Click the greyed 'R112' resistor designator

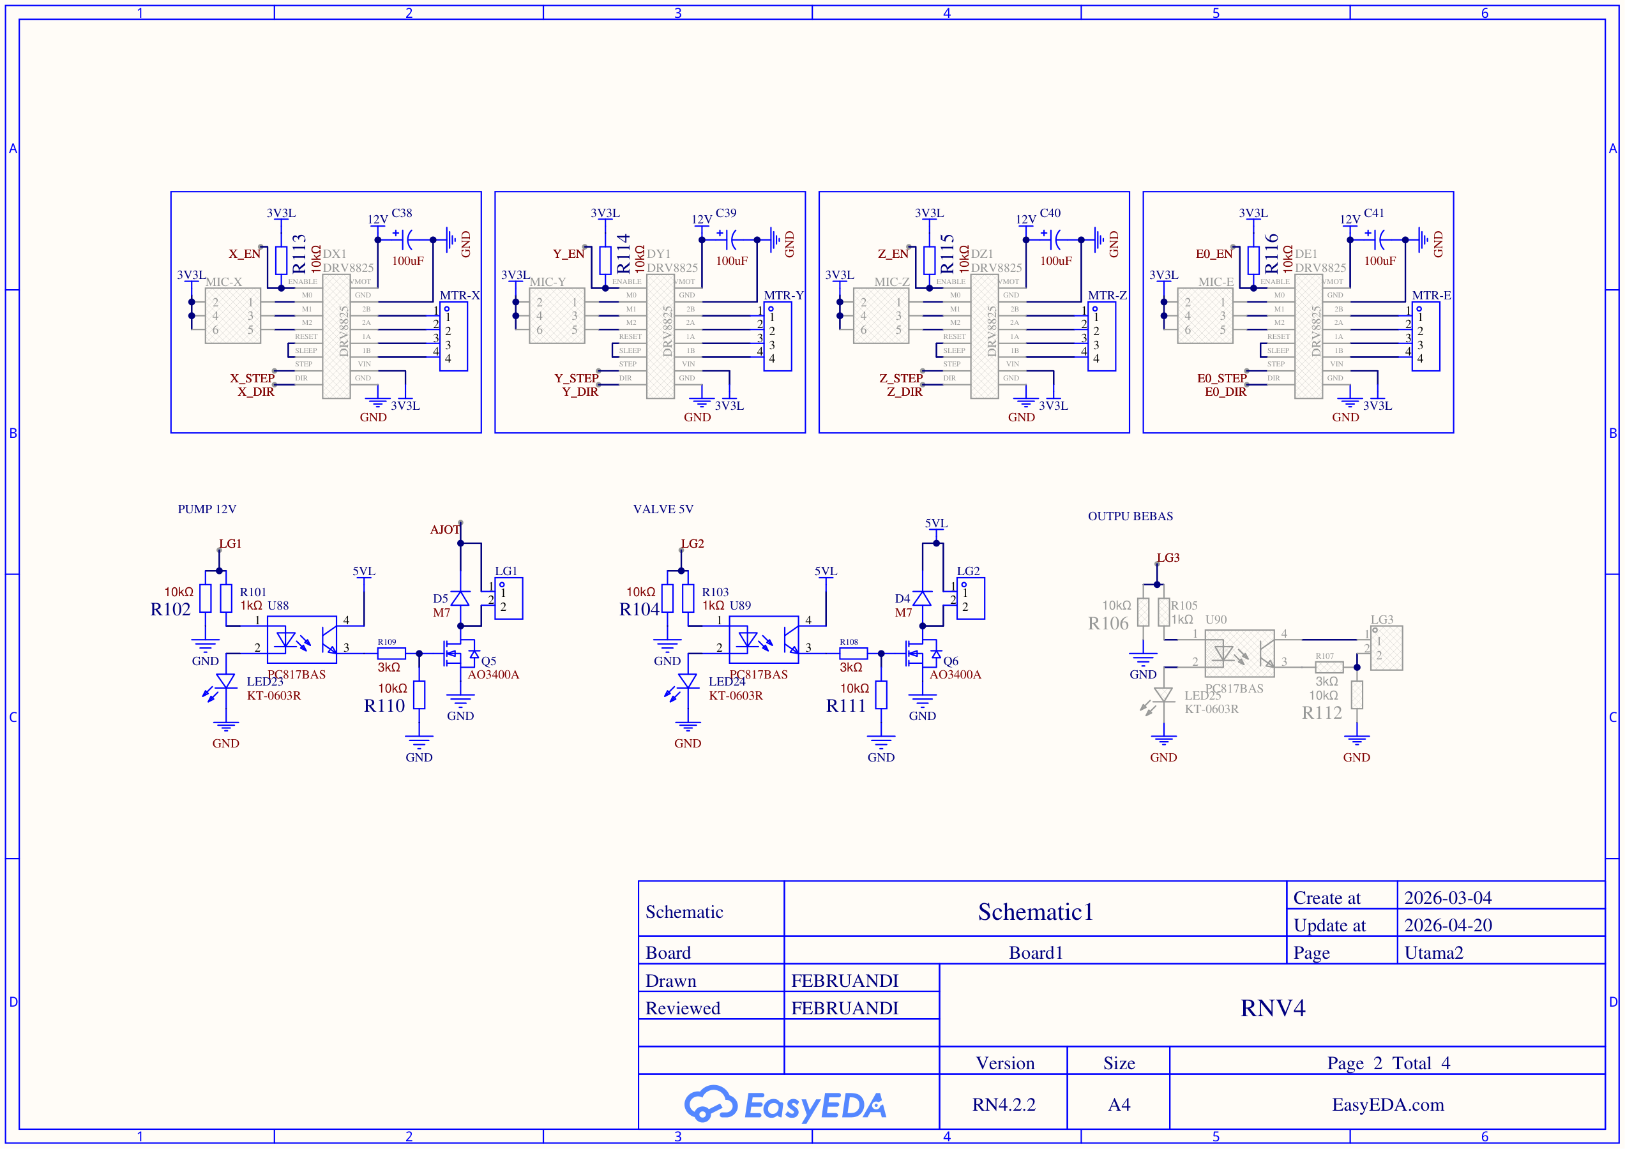click(x=1322, y=713)
